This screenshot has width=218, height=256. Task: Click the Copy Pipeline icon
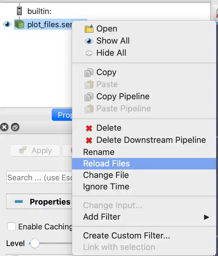(x=89, y=97)
